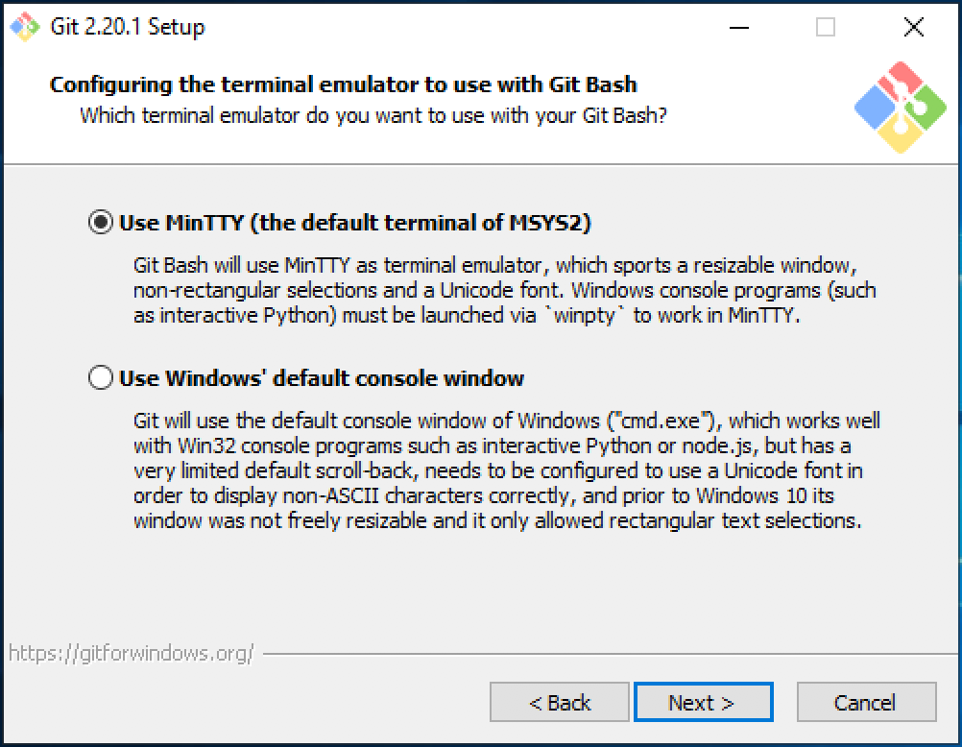Click the horizontal separator line beside the URL
Image resolution: width=962 pixels, height=747 pixels.
tap(605, 655)
